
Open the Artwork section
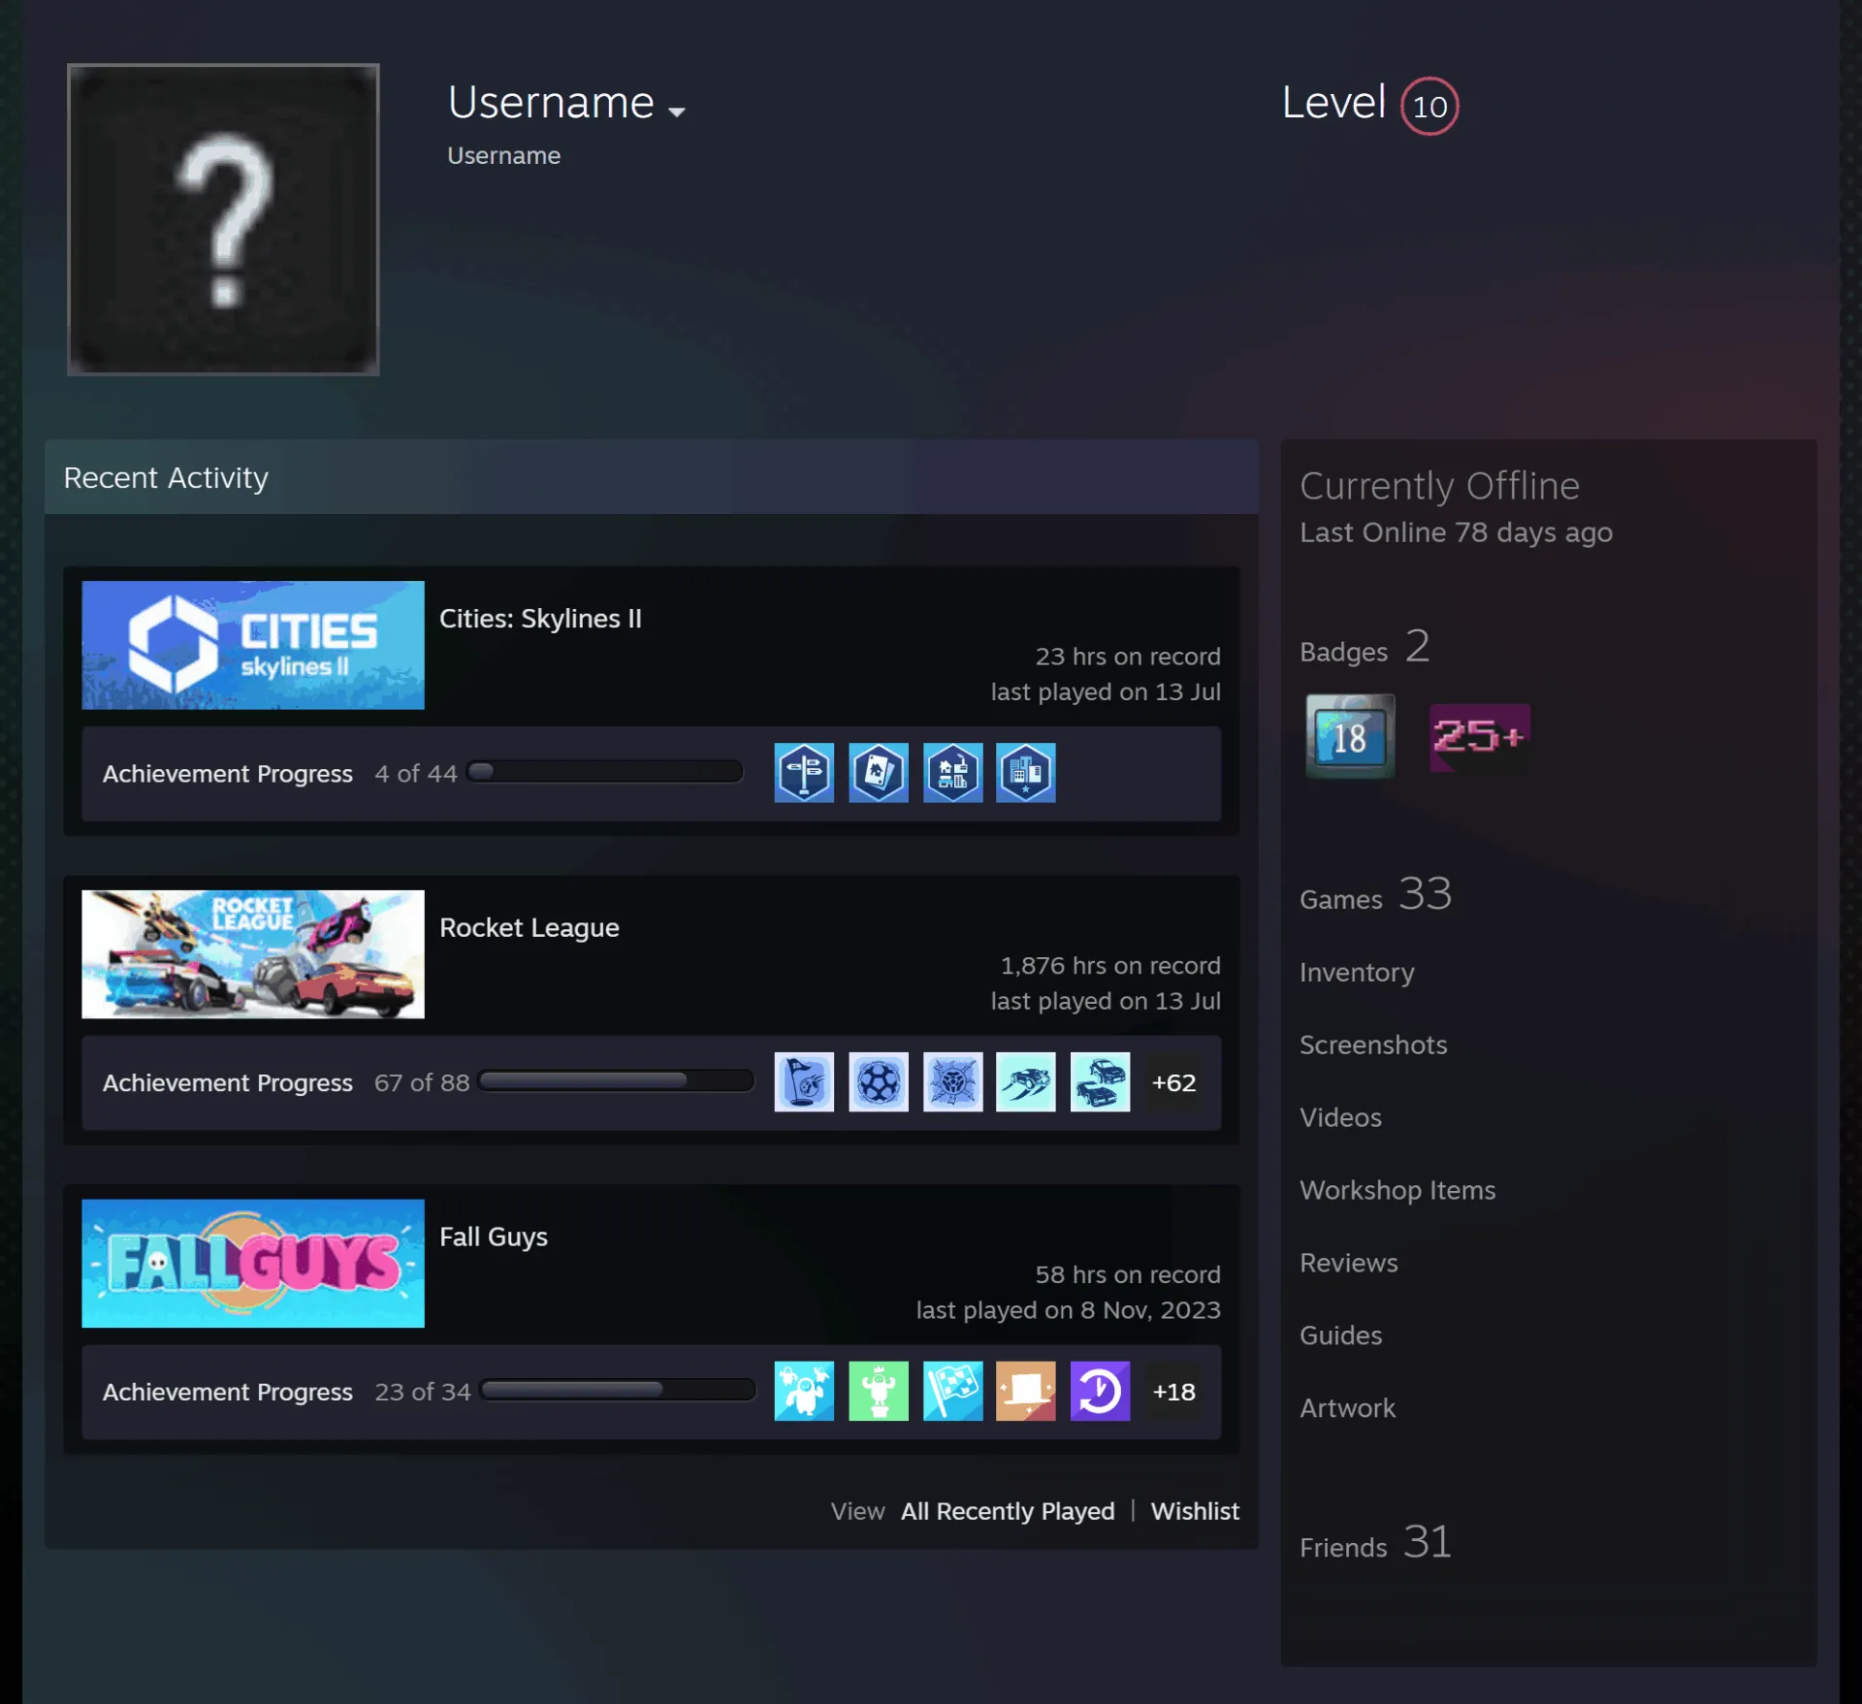tap(1348, 1408)
